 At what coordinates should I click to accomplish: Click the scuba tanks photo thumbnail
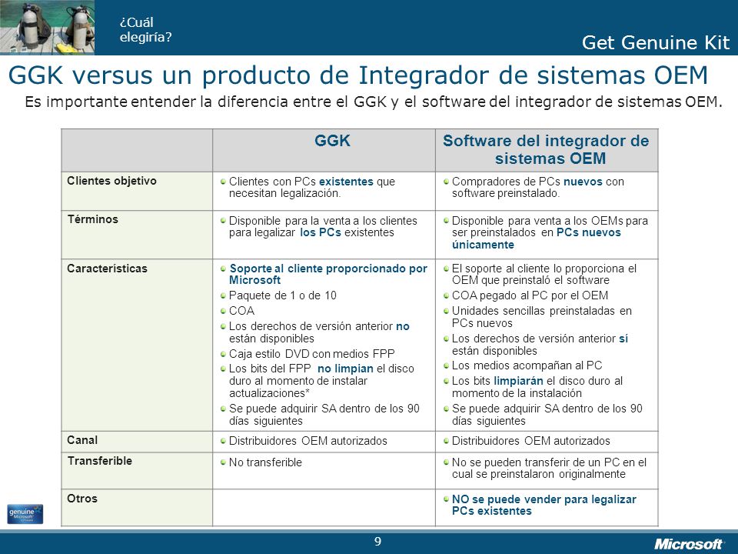coord(47,28)
